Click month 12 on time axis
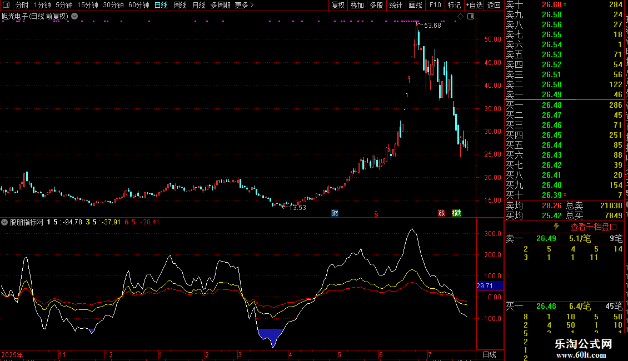The image size is (628, 361). click(109, 354)
